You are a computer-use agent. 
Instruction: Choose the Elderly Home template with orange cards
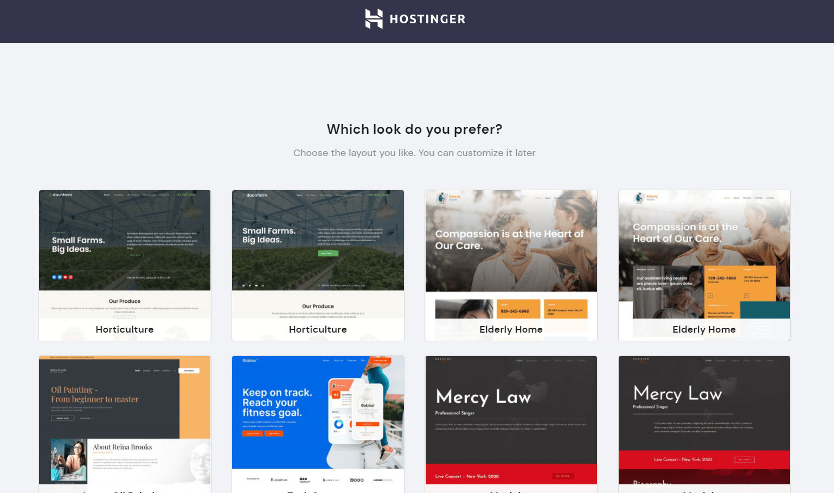click(x=704, y=265)
